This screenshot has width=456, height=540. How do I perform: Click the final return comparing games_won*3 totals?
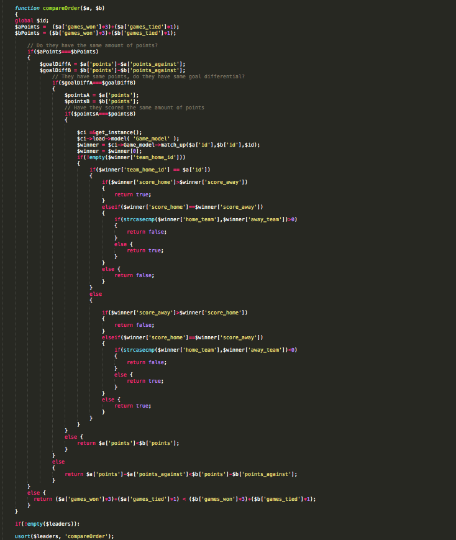[x=175, y=498]
